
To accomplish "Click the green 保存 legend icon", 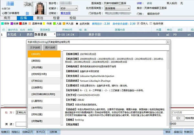I will point(2,24).
